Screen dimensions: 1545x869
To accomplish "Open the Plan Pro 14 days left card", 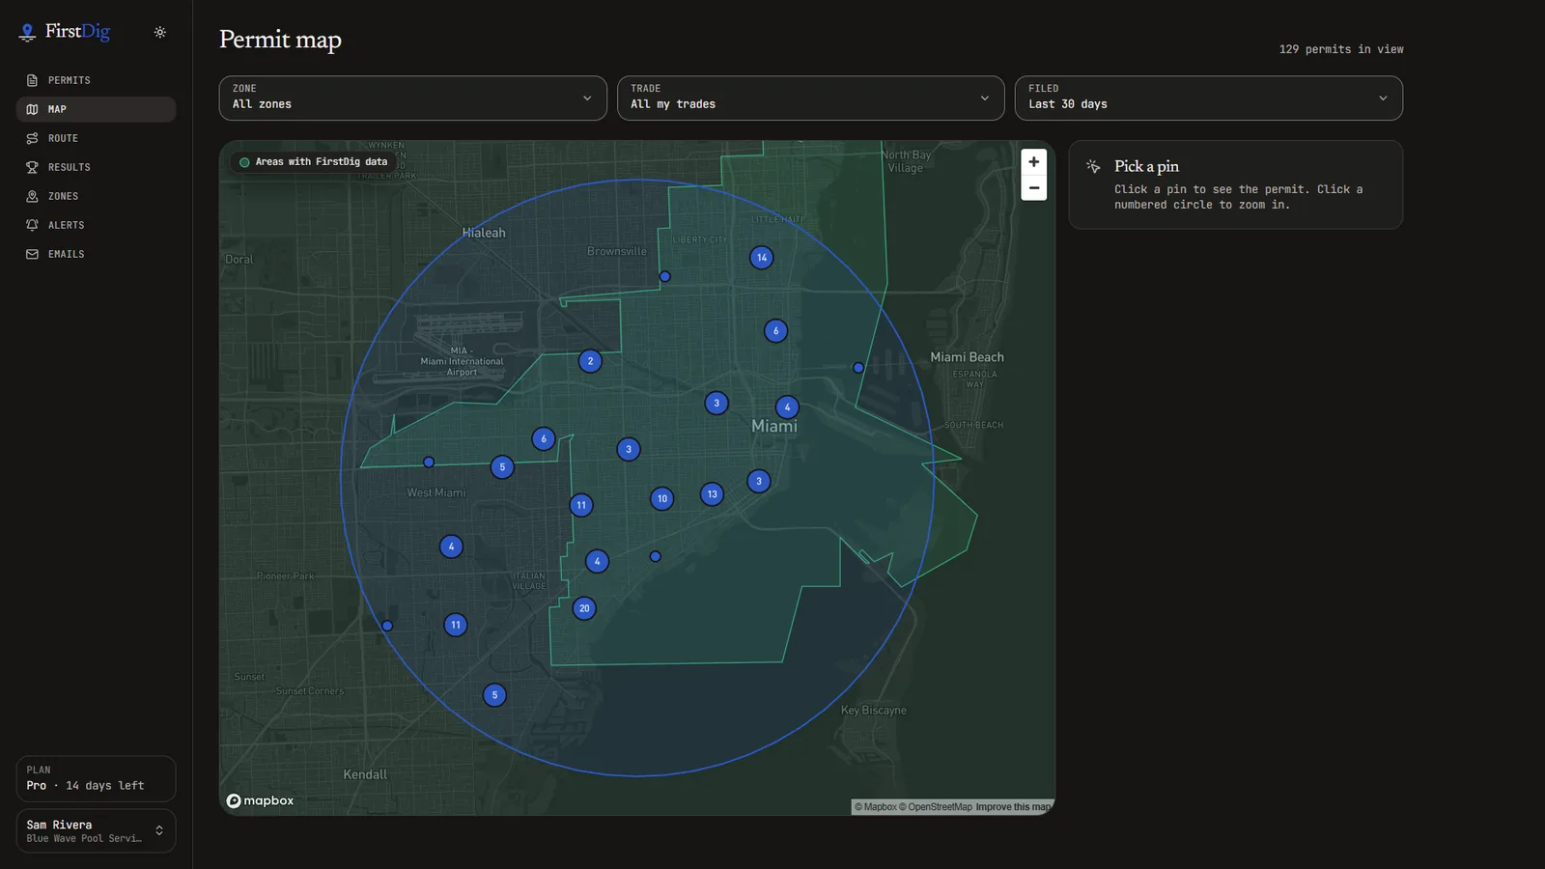I will point(96,778).
